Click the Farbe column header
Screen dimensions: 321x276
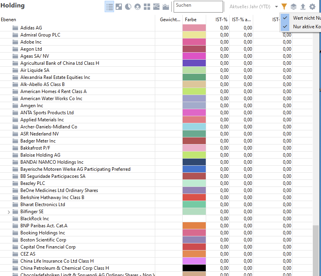tap(190, 20)
